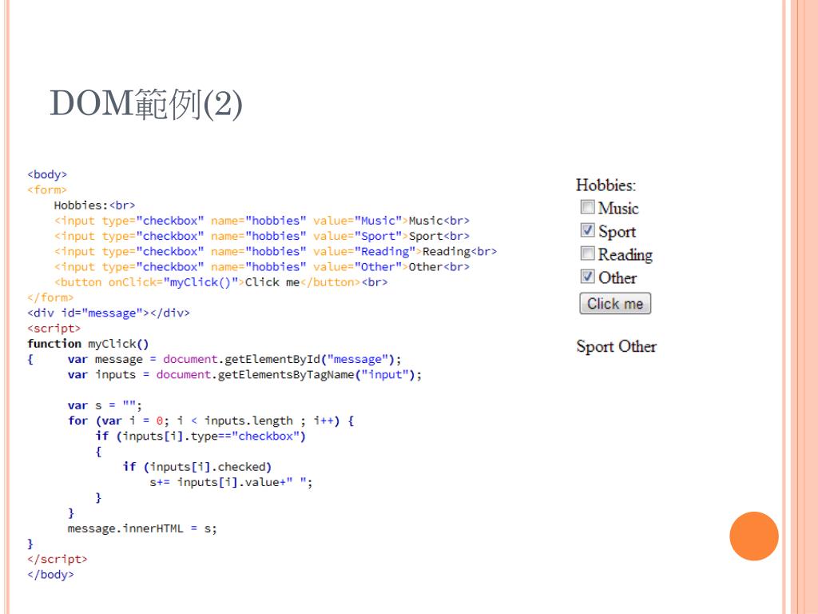Click the 'Hobbies:' label in preview
The image size is (818, 614).
click(x=606, y=185)
